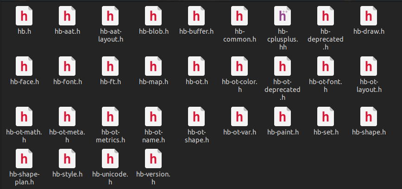Select the hb.h header file icon
This screenshot has height=189, width=402.
click(24, 16)
